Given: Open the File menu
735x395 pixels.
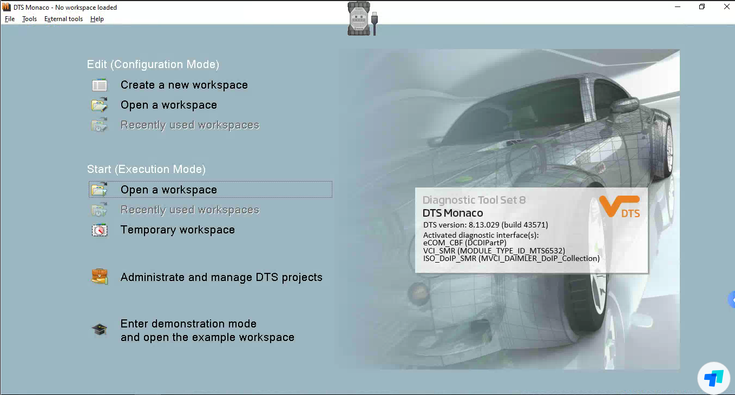Looking at the screenshot, I should pyautogui.click(x=10, y=19).
